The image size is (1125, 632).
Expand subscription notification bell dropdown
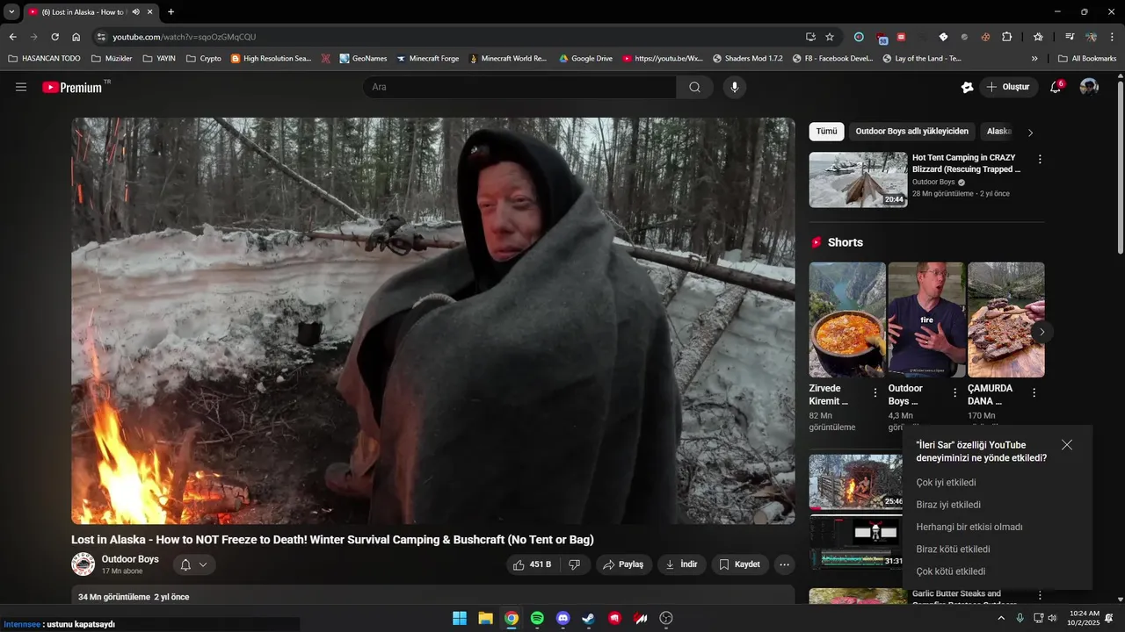(x=194, y=564)
